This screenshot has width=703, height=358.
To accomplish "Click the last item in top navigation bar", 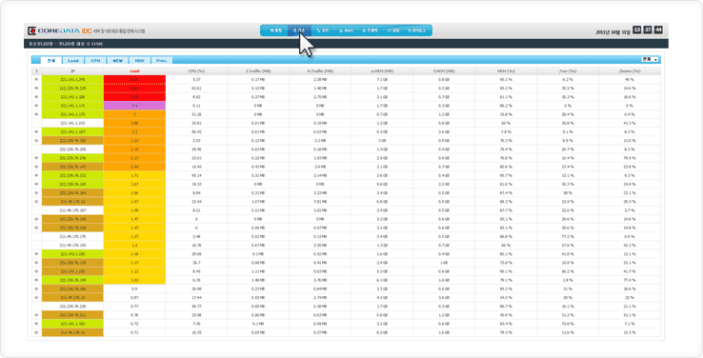I will (416, 30).
